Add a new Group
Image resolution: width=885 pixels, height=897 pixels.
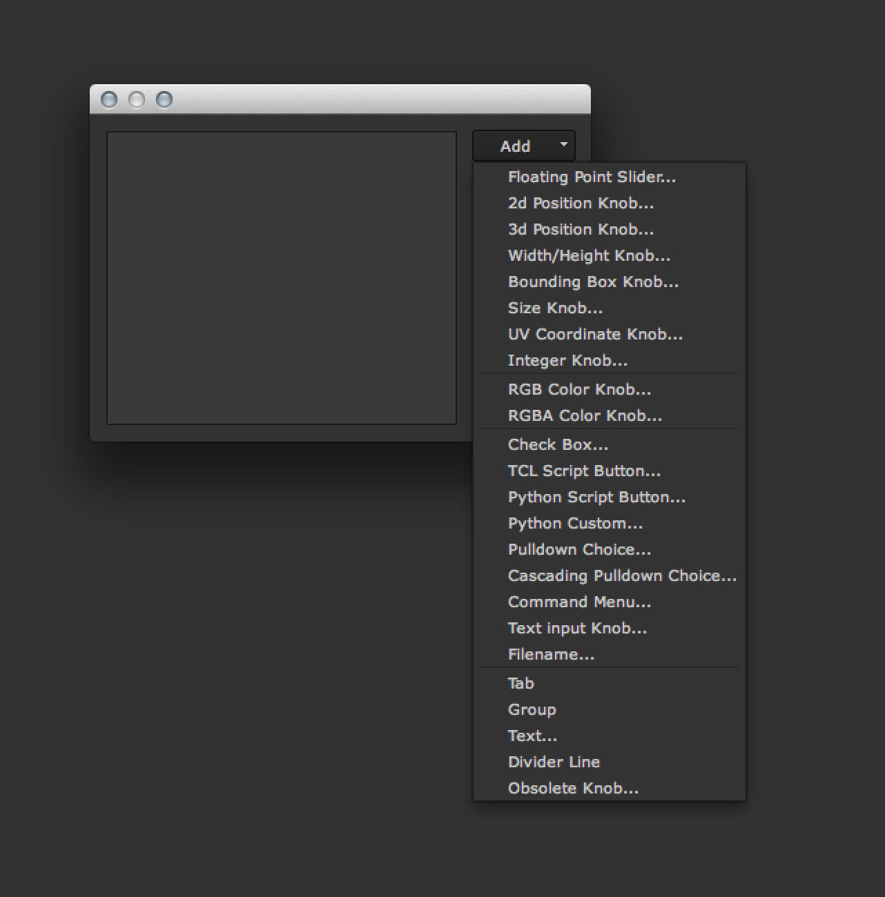609,710
